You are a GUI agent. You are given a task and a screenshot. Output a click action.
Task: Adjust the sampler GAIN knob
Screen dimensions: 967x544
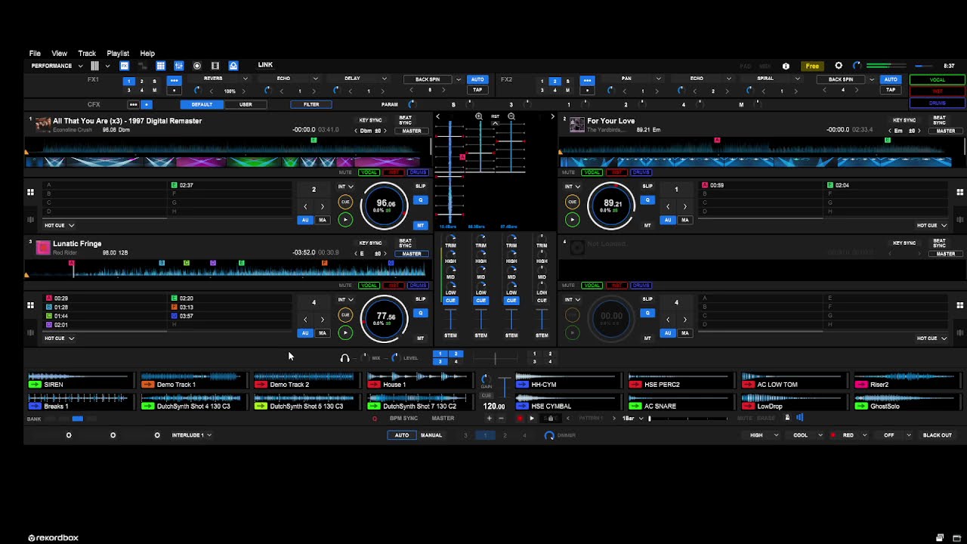click(x=486, y=379)
